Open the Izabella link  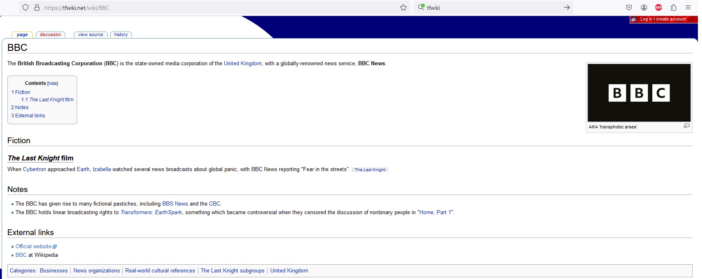pos(102,169)
